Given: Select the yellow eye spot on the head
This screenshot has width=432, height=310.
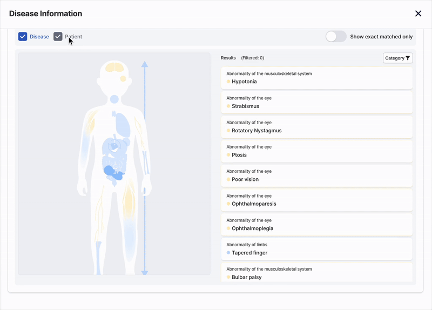Looking at the screenshot, I should coord(123,79).
